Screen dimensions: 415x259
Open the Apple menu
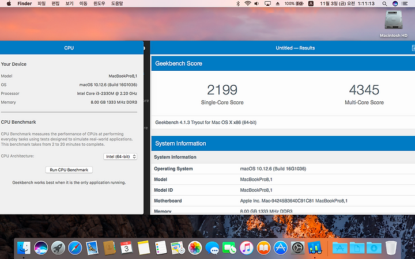9,3
